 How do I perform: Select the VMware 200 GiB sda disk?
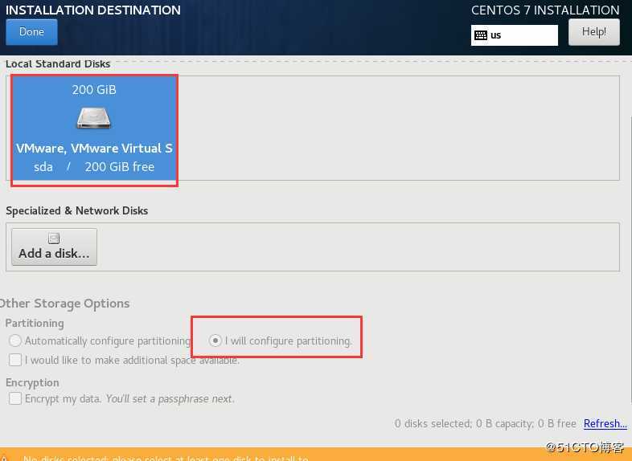tap(94, 129)
